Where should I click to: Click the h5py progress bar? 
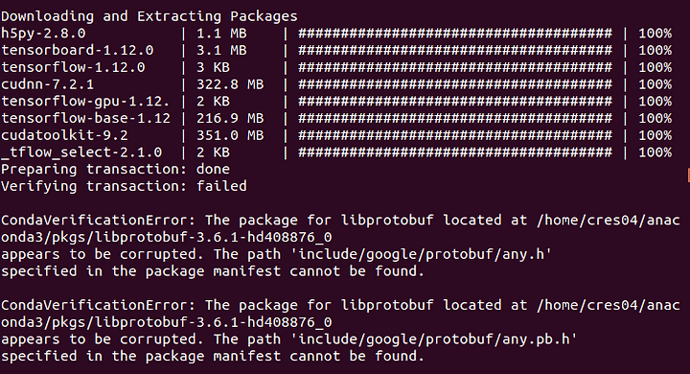[x=455, y=34]
